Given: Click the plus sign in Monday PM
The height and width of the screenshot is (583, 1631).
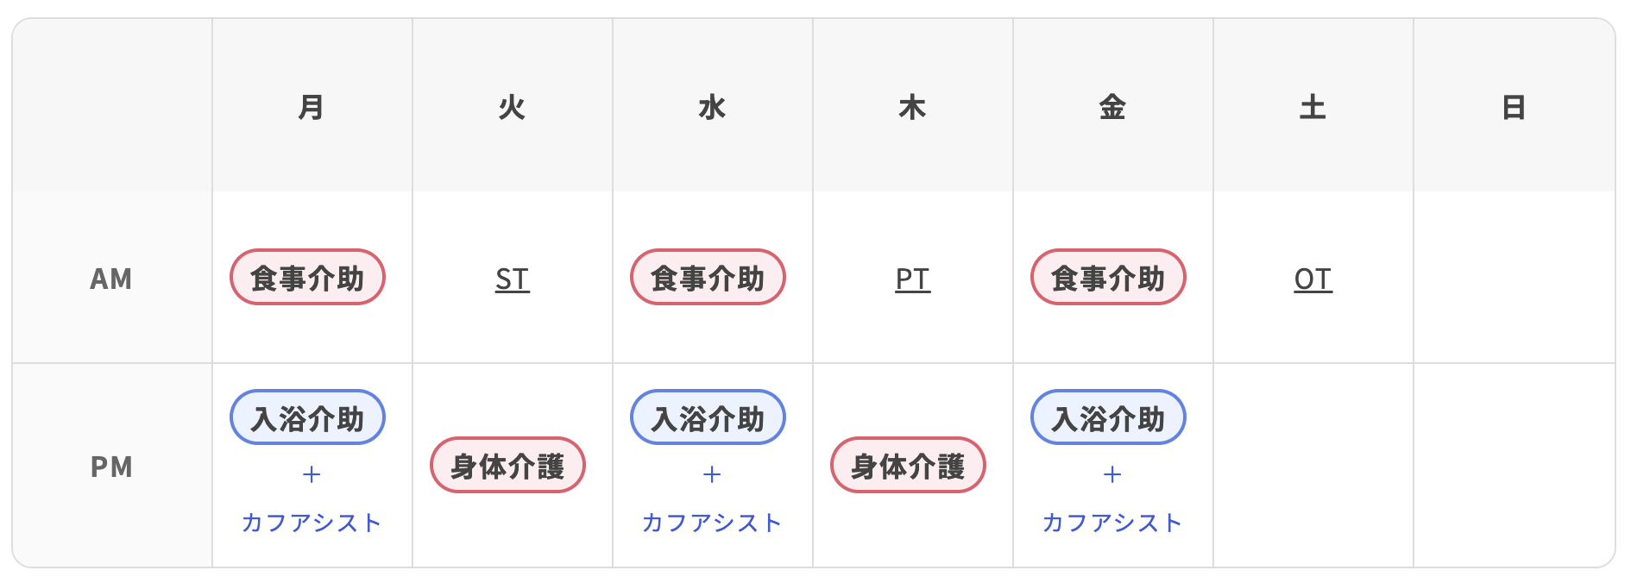Looking at the screenshot, I should (x=312, y=474).
